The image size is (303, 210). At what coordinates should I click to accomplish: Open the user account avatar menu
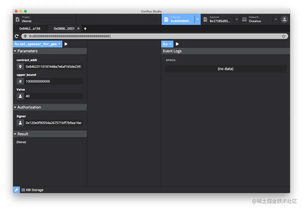click(x=284, y=19)
